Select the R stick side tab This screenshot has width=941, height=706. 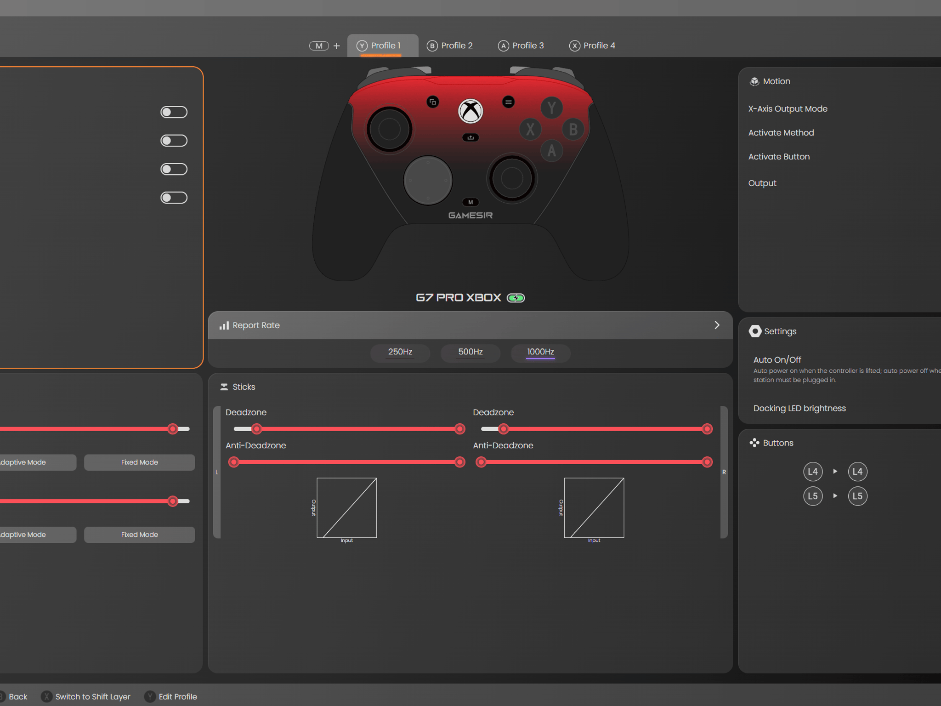(x=724, y=472)
